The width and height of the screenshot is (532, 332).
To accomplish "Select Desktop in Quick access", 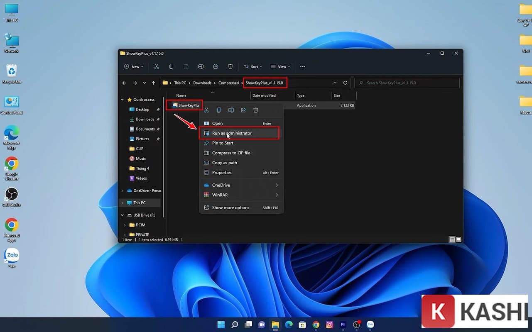I will (142, 110).
